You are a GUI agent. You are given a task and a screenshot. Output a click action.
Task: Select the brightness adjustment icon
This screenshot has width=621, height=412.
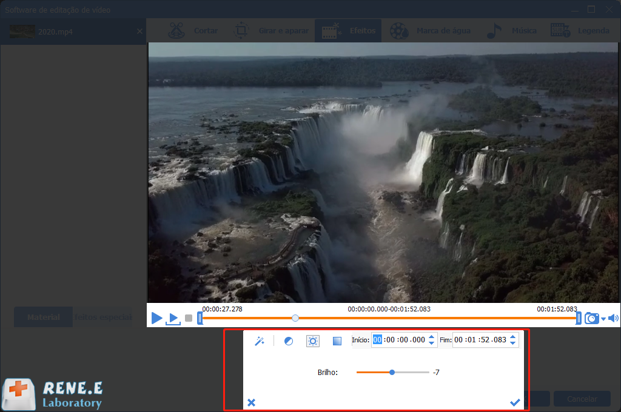coord(313,341)
